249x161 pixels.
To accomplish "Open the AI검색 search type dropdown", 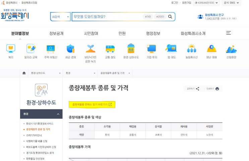I will (60, 17).
